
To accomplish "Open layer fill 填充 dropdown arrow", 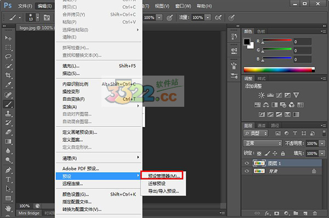I will tap(322, 153).
